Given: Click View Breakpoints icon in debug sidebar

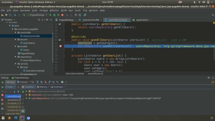Looking at the screenshot, I should click(2, 100).
